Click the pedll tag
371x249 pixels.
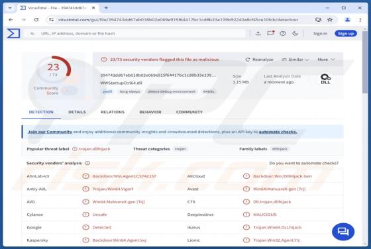[107, 91]
